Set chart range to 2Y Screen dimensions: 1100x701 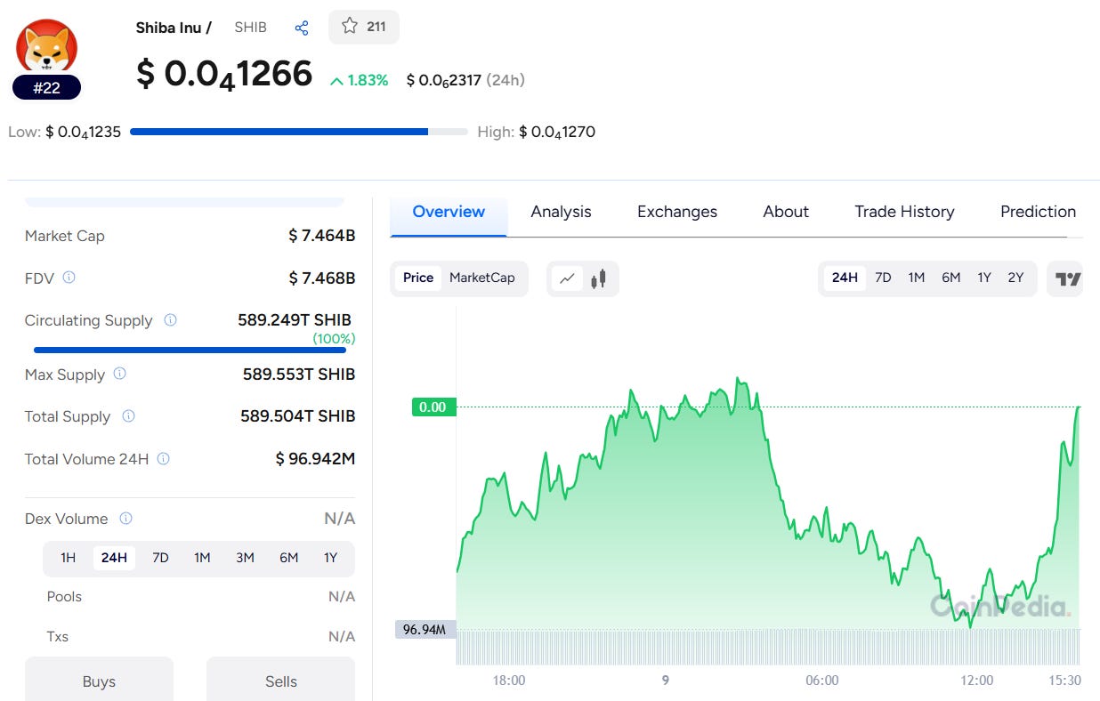click(x=1015, y=278)
